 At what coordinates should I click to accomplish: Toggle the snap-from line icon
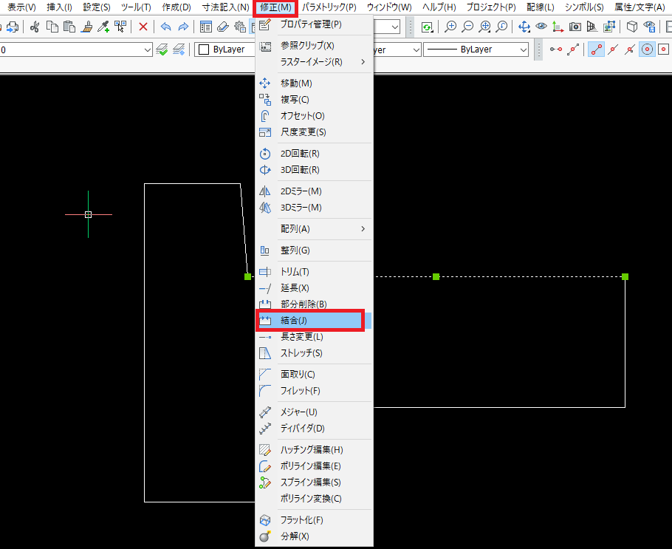573,50
